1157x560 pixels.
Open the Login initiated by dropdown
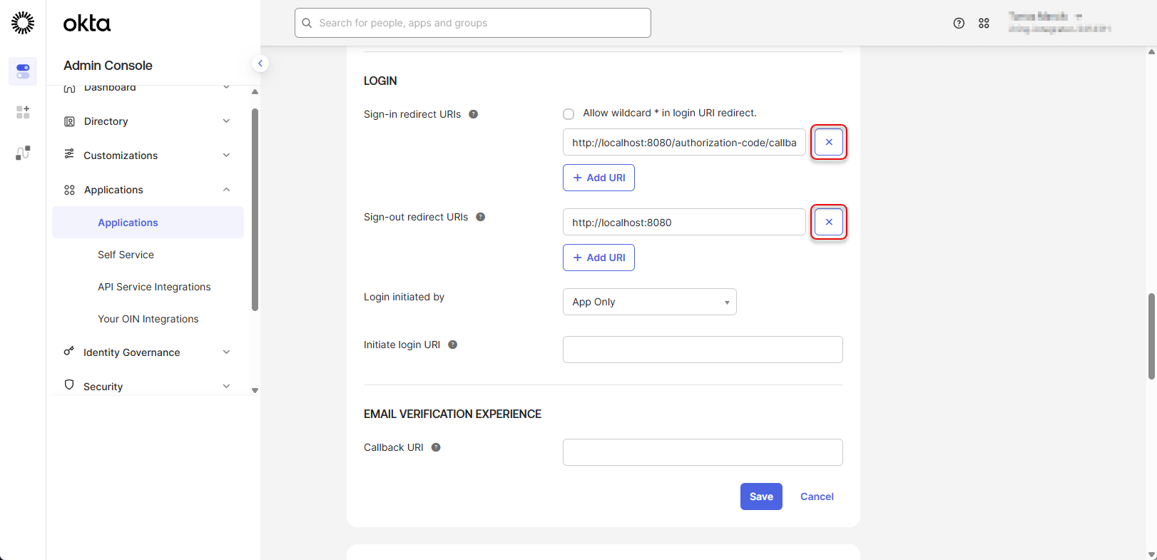click(649, 302)
